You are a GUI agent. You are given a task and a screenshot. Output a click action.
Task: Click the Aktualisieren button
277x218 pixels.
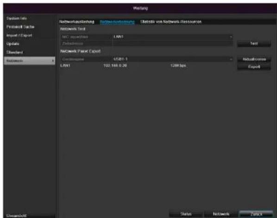(254, 59)
